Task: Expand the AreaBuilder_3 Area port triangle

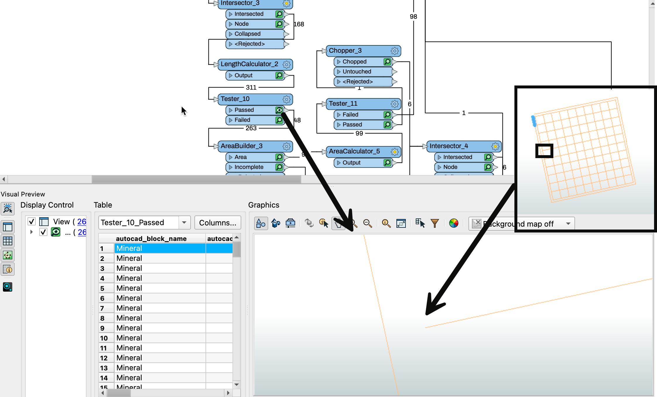Action: click(x=231, y=157)
